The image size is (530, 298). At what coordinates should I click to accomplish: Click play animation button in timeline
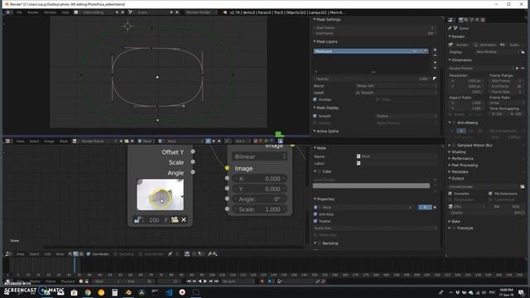205,281
